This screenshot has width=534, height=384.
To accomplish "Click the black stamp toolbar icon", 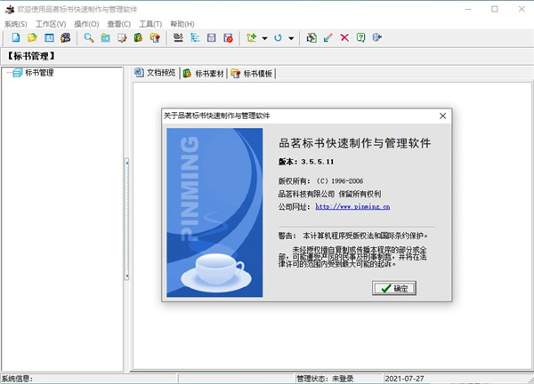I will click(178, 37).
